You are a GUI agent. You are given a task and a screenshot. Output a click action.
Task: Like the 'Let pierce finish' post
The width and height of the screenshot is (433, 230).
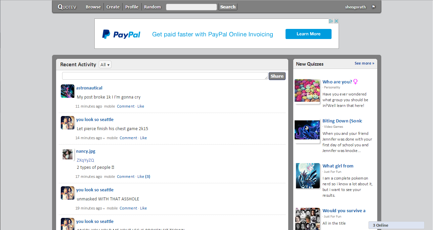[x=143, y=138]
